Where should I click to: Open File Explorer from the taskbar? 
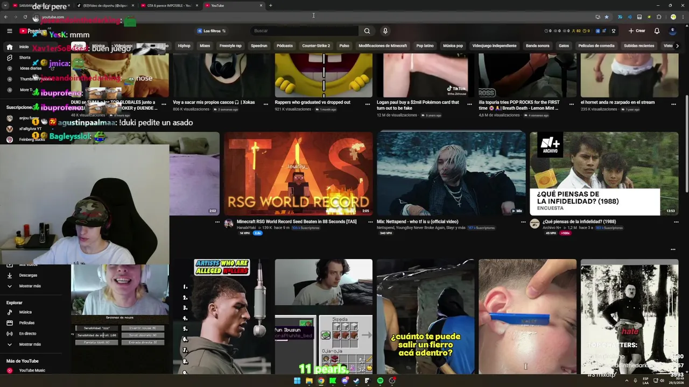pos(309,381)
